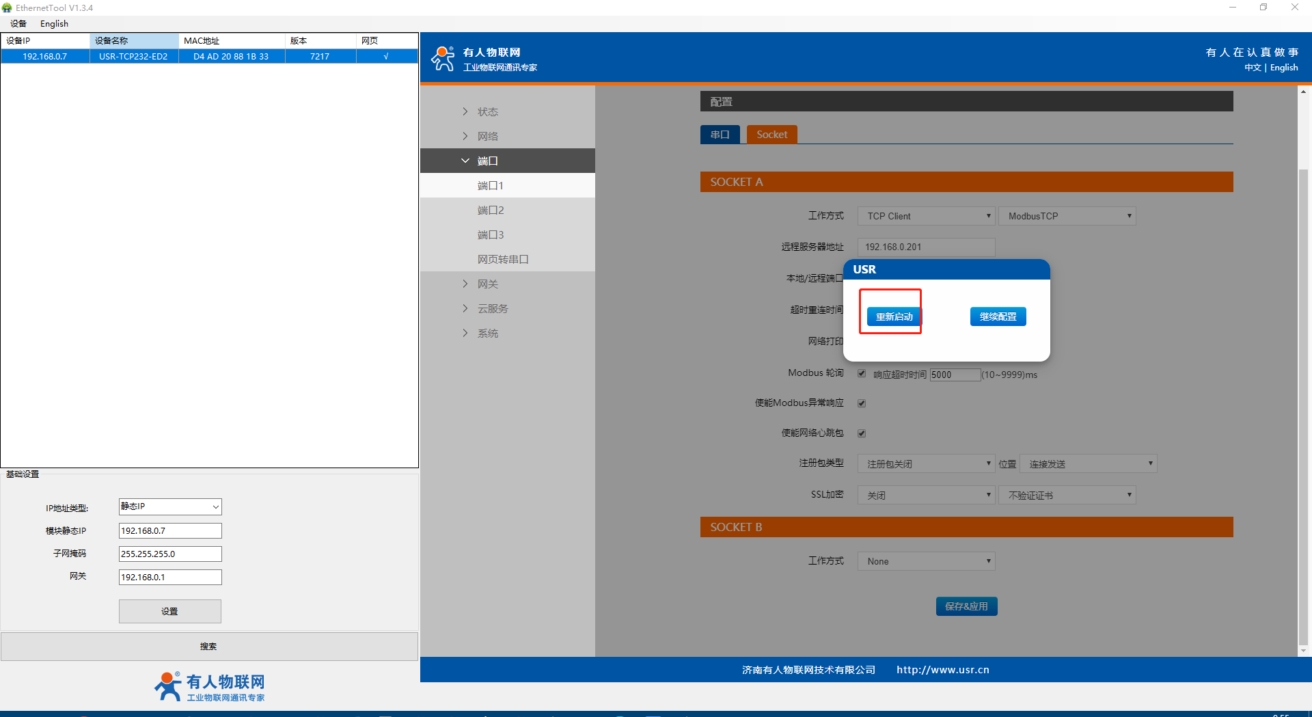1312x717 pixels.
Task: Click the USR IoT logo below the search button
Action: 209,686
